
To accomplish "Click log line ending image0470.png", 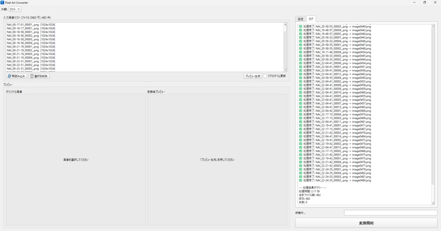I will (x=335, y=114).
